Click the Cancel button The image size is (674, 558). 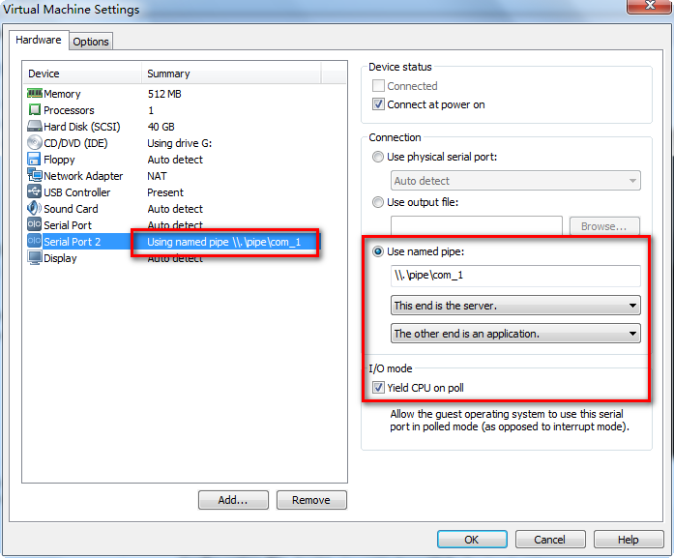(550, 539)
